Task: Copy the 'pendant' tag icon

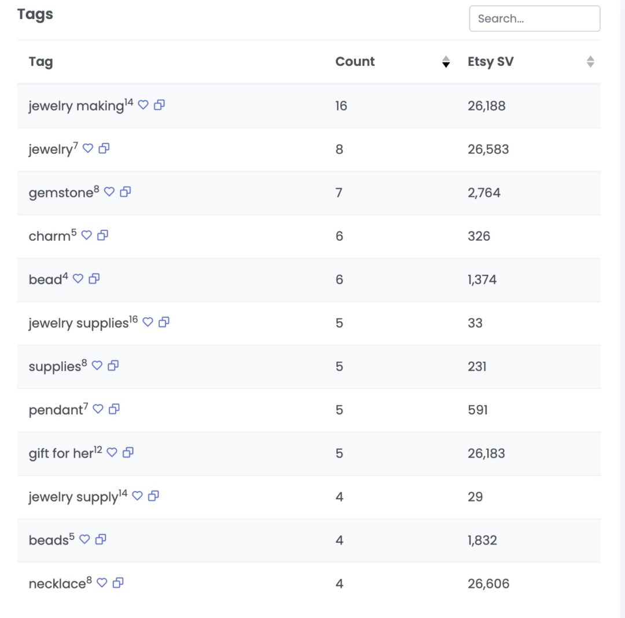Action: pos(114,409)
